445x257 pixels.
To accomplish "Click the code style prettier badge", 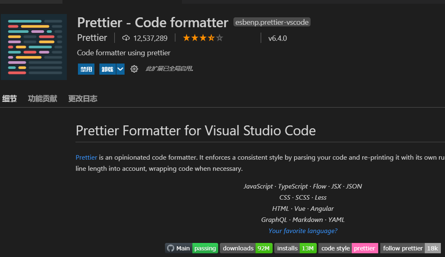I will click(348, 248).
